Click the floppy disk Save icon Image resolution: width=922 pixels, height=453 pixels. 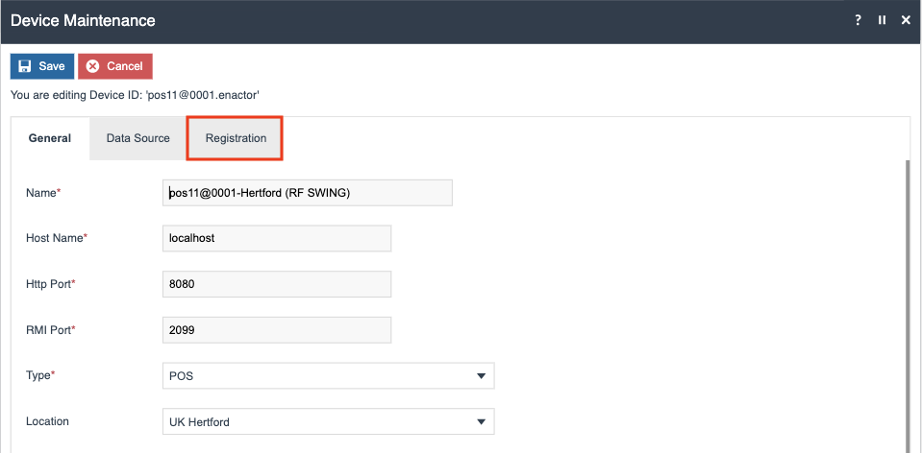(x=24, y=66)
